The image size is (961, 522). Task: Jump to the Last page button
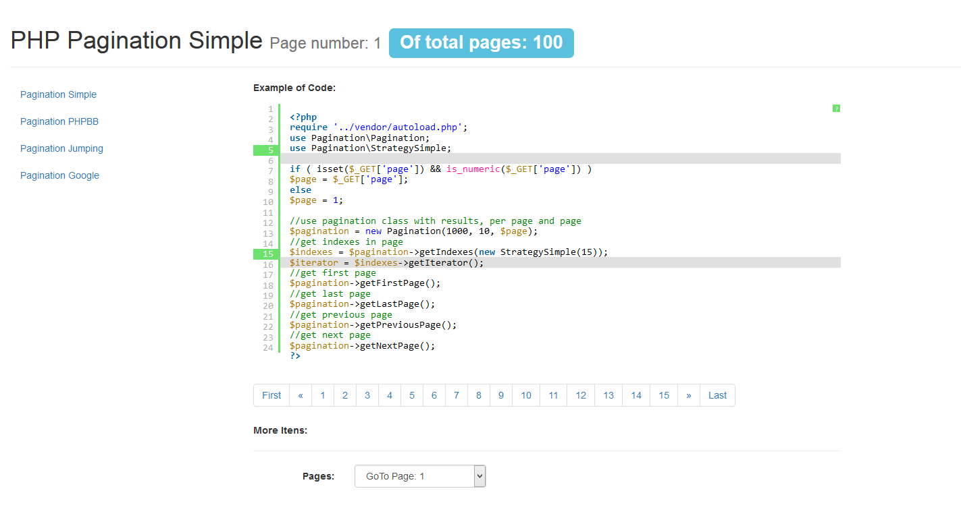[718, 395]
